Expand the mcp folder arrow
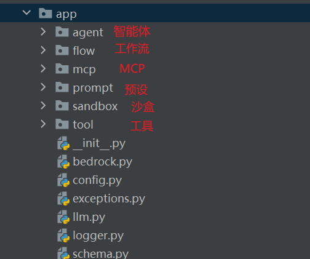 pyautogui.click(x=43, y=69)
